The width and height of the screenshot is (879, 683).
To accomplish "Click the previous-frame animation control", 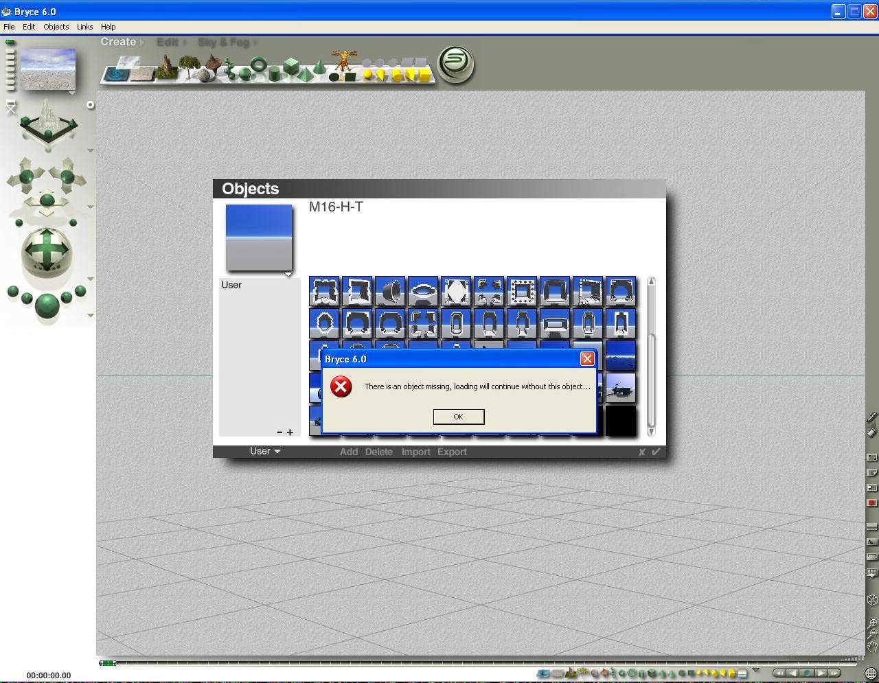I will [x=792, y=673].
